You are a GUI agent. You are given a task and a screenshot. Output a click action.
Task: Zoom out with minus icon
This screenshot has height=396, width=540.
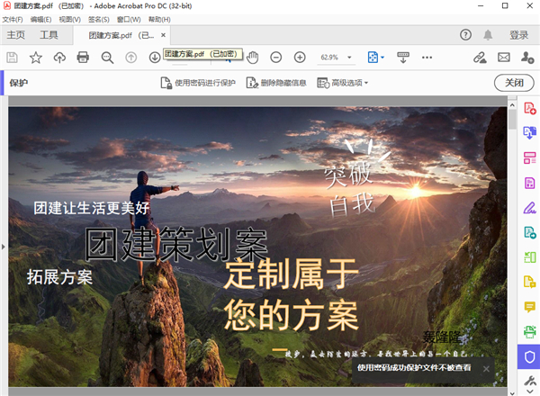coord(276,58)
